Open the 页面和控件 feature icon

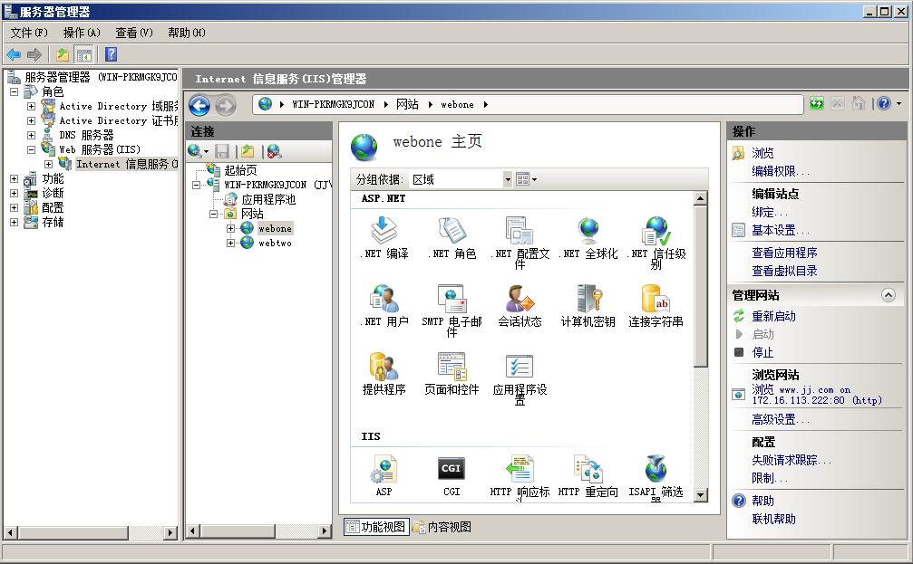452,373
